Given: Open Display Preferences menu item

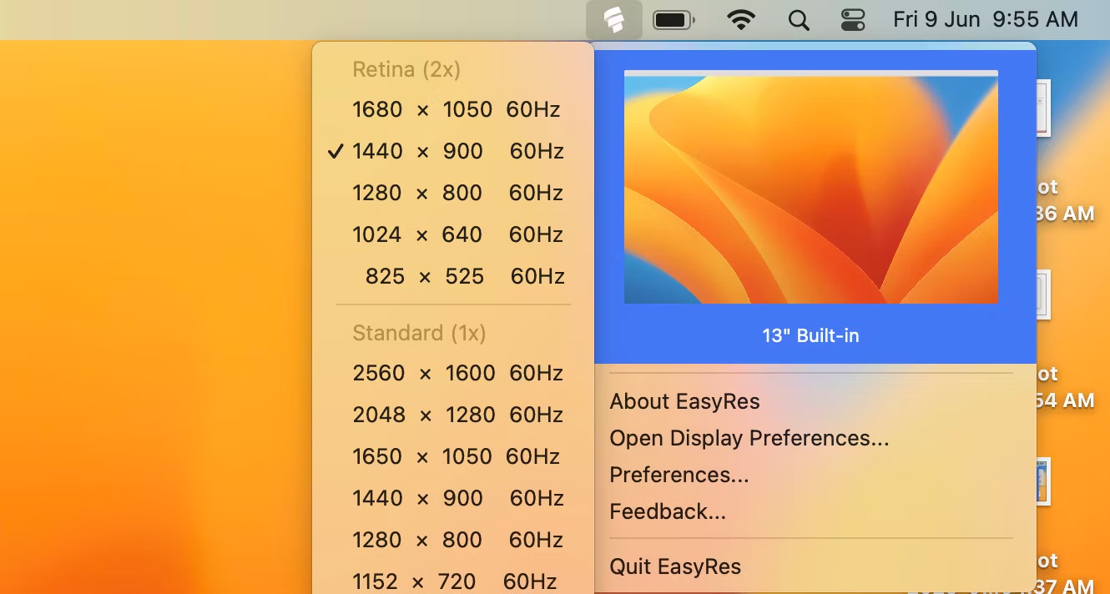Looking at the screenshot, I should tap(749, 438).
